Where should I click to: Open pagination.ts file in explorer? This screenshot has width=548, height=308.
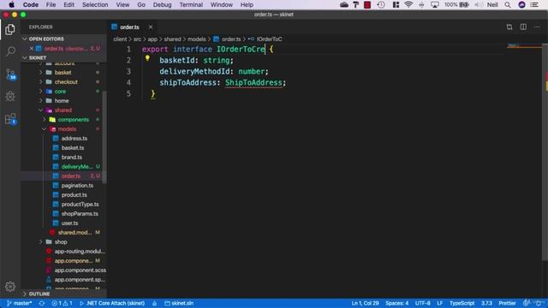77,186
